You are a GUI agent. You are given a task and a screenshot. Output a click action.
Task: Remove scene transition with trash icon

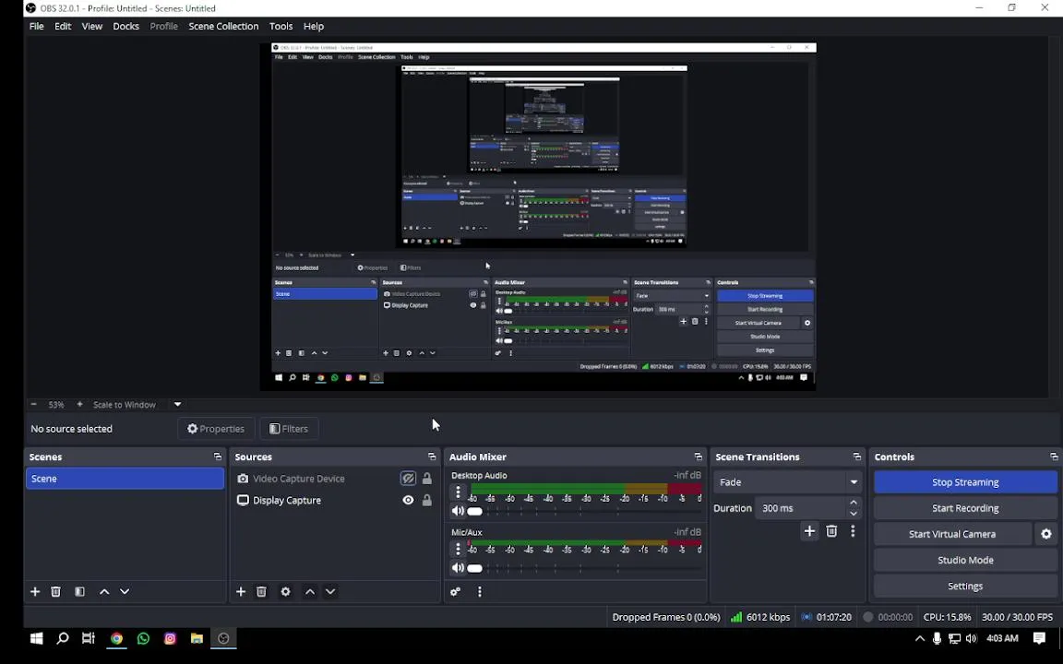point(831,531)
